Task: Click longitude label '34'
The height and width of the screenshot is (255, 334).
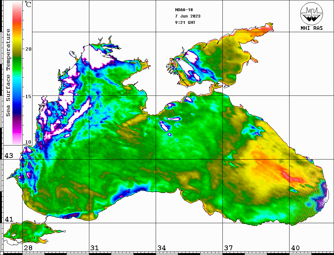Action: 162,248
